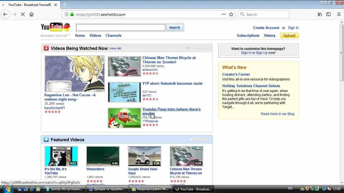Bookmark this page with the star icon

(231, 14)
